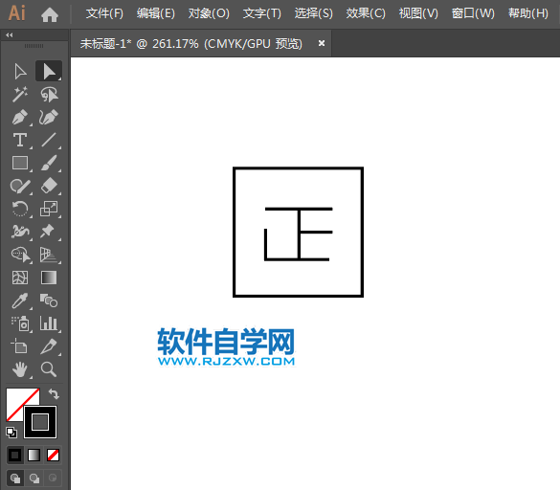Open the 效果(C) menu
Image resolution: width=560 pixels, height=490 pixels.
[366, 13]
